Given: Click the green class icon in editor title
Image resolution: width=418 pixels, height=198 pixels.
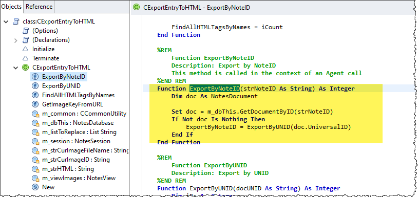Looking at the screenshot, I should coord(136,7).
